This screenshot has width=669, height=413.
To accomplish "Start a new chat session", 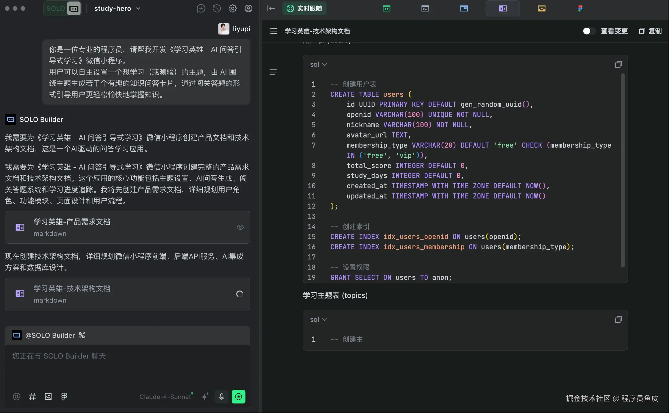I will [x=201, y=8].
